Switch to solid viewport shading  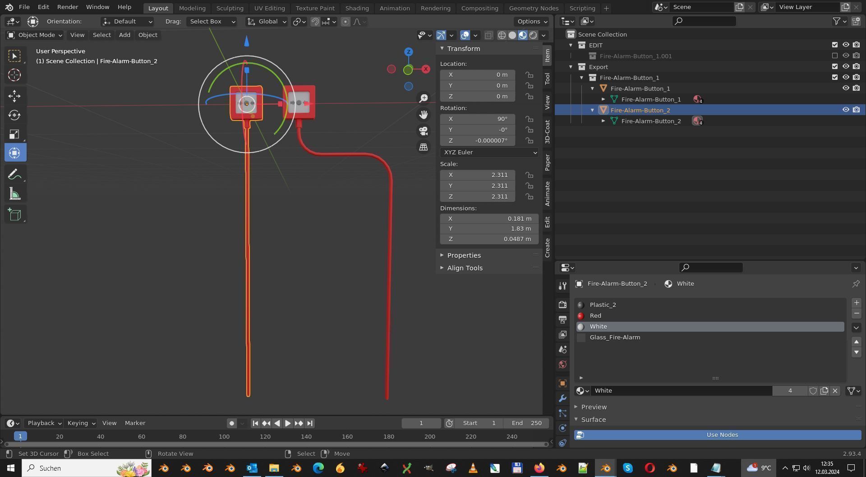click(512, 35)
